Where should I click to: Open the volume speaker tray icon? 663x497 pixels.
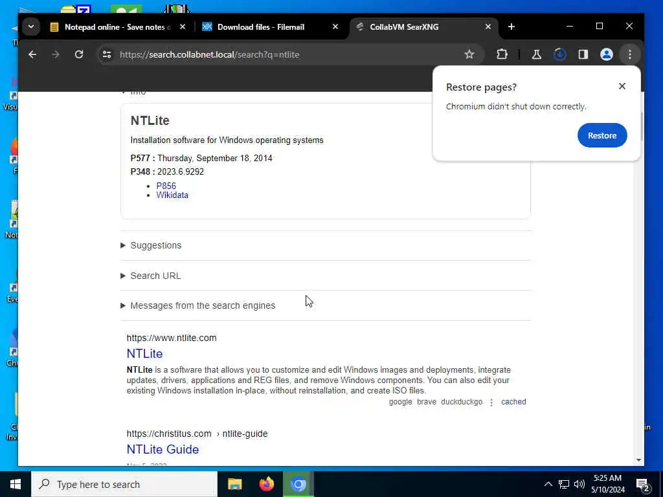click(579, 484)
